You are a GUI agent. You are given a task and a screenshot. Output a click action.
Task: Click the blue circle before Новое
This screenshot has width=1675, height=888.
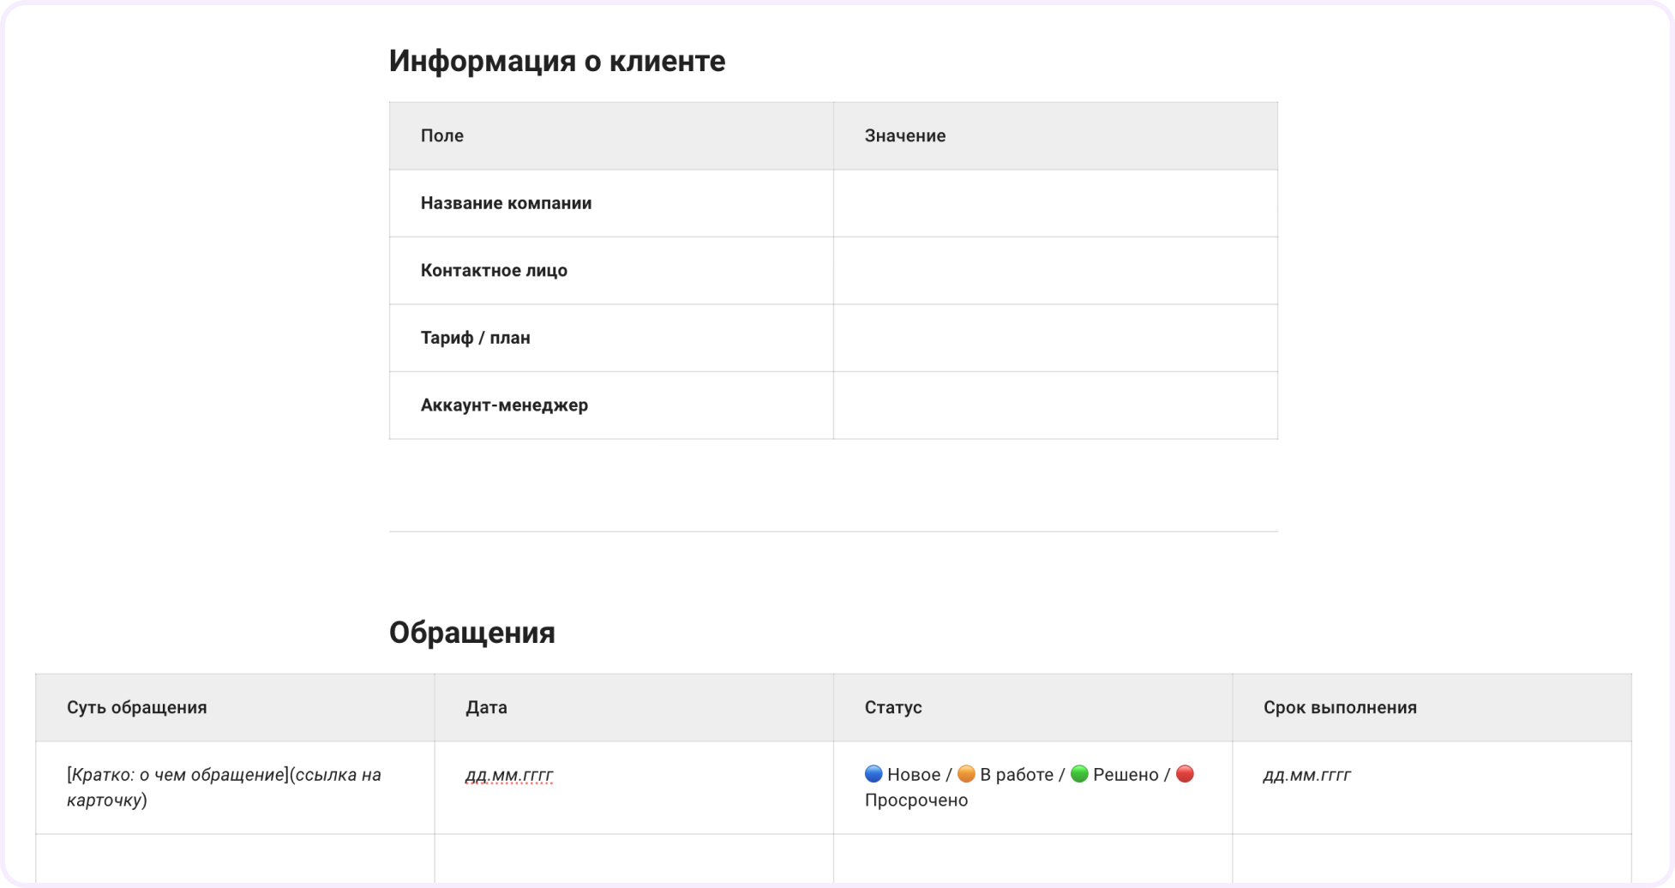point(873,774)
